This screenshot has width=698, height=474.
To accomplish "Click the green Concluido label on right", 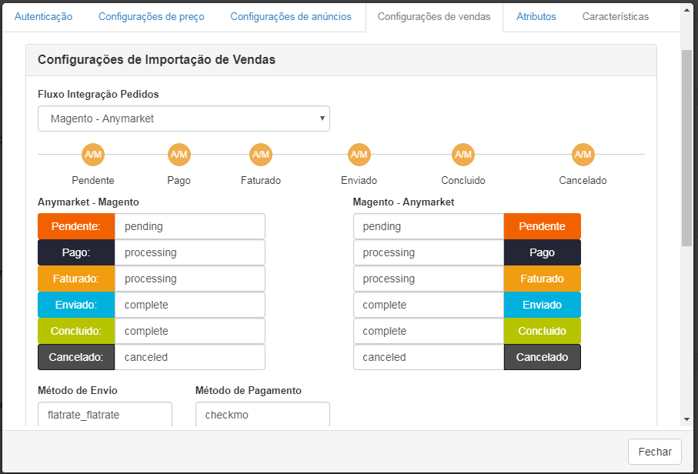I will (543, 331).
